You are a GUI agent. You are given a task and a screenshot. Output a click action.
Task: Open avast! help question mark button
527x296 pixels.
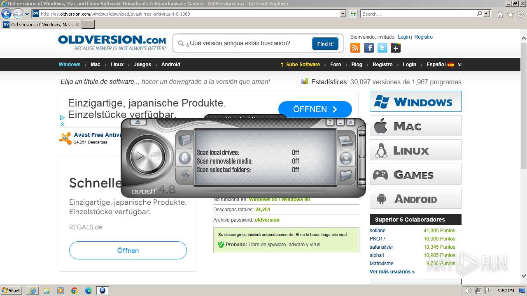[330, 122]
